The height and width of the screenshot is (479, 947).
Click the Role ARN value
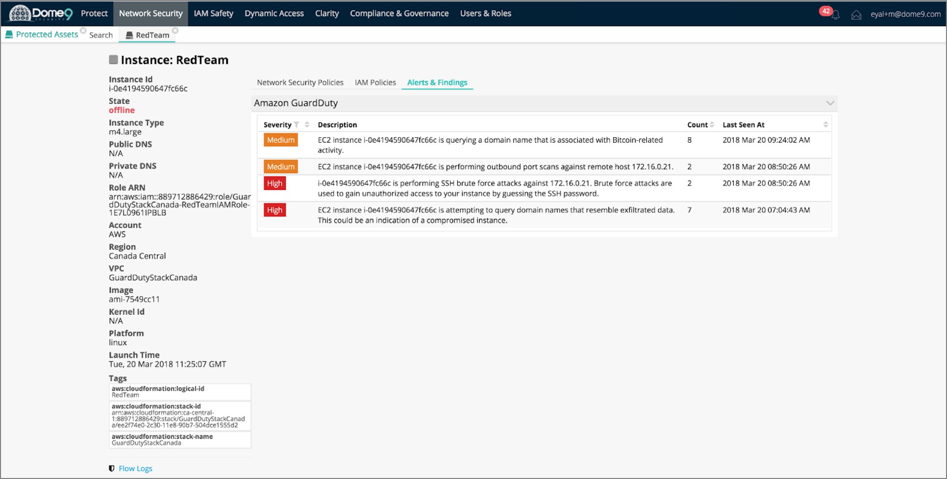click(180, 205)
